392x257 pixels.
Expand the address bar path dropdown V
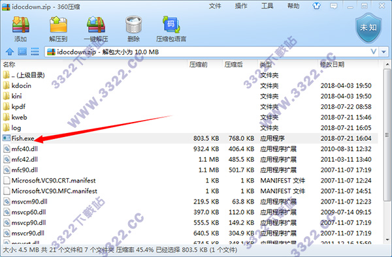click(374, 52)
